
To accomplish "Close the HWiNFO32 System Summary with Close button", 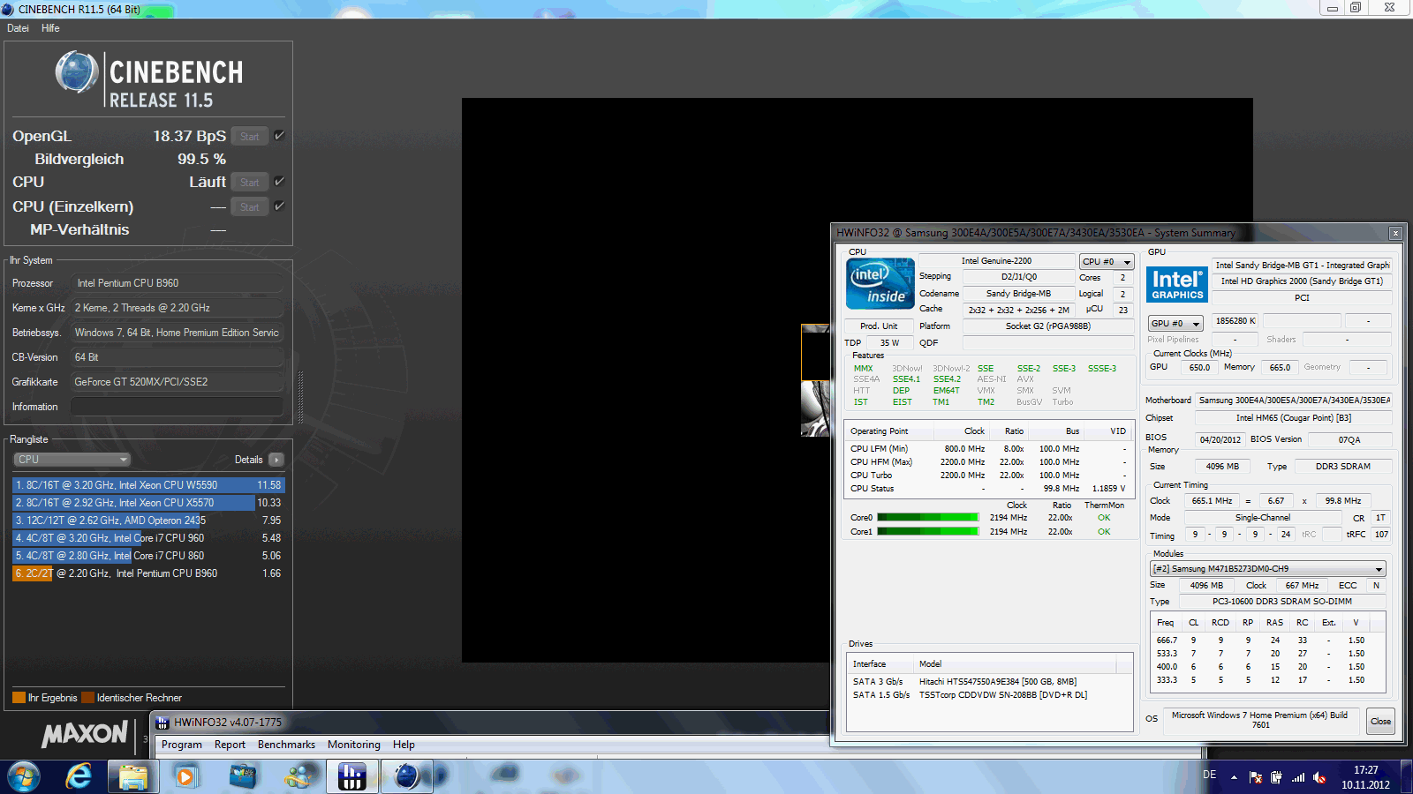I will (1380, 721).
